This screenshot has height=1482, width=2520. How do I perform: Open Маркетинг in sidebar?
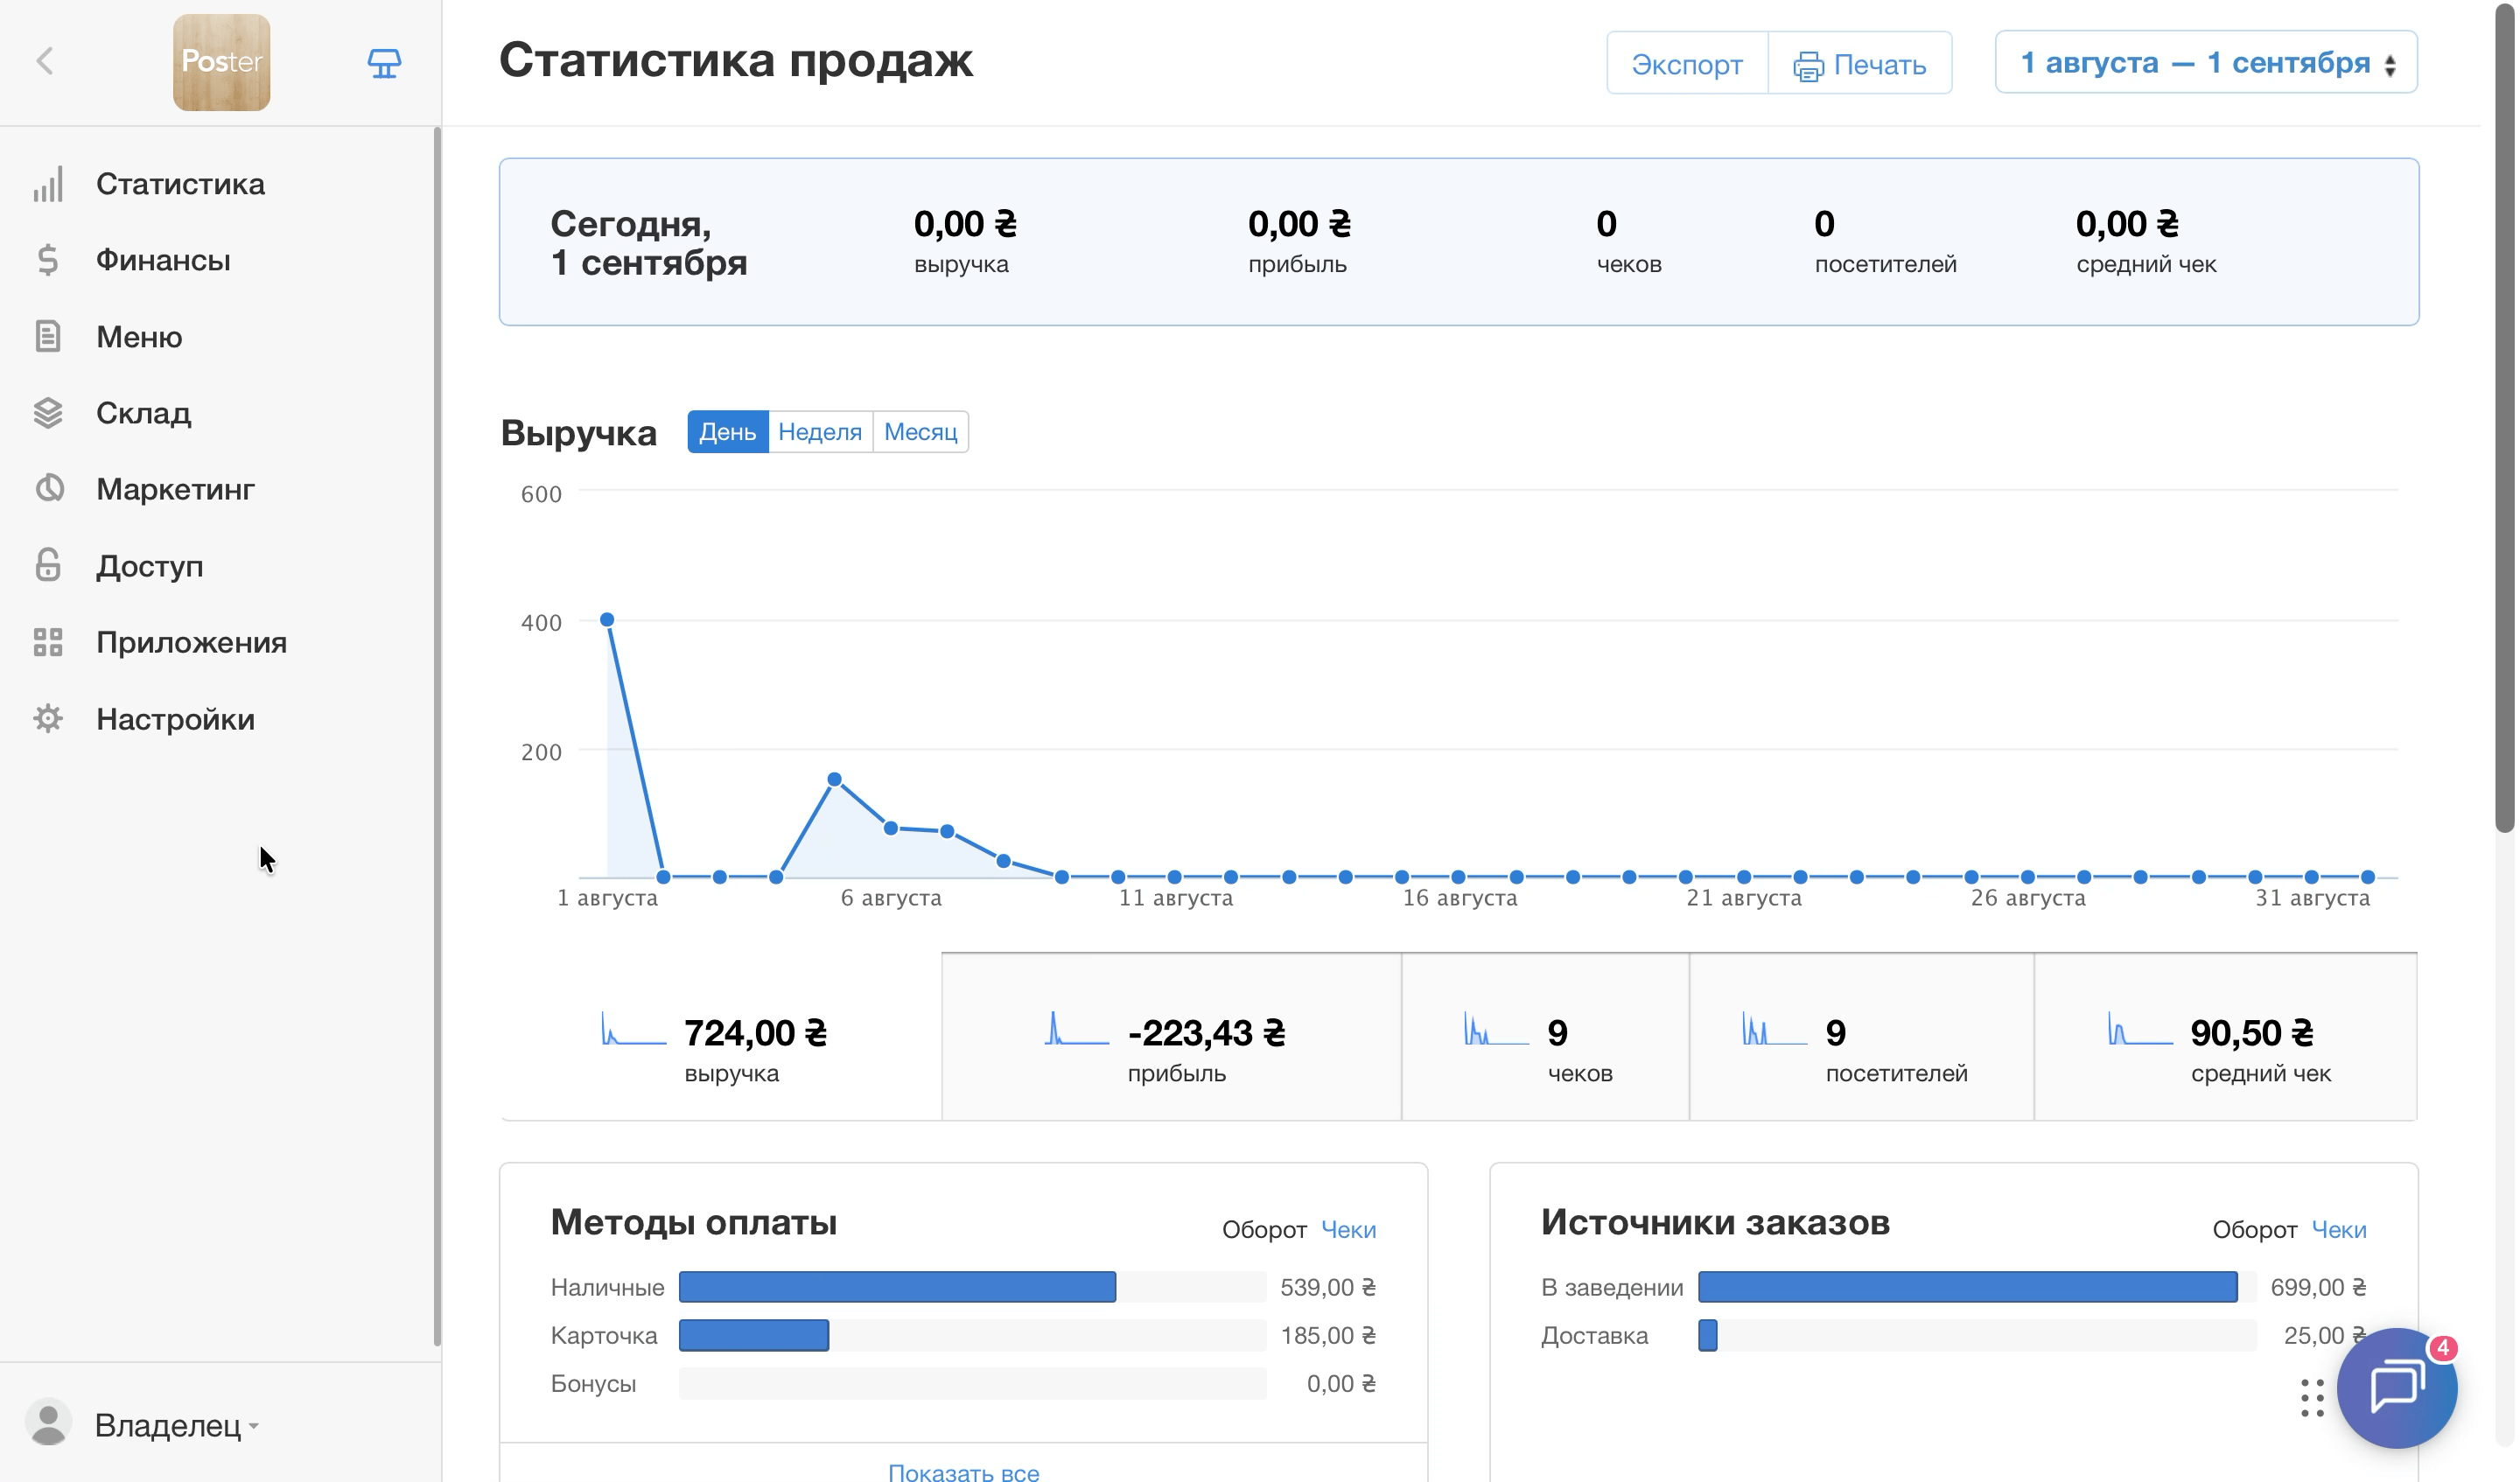point(175,489)
